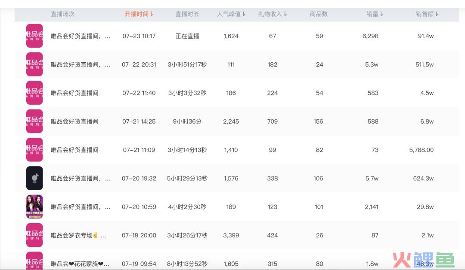Image resolution: width=465 pixels, height=270 pixels.
Task: Select duration 3小时14分13秒
Action: pyautogui.click(x=187, y=150)
